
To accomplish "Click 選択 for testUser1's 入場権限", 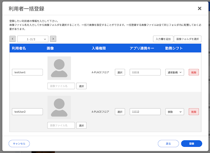I will 120,72.
